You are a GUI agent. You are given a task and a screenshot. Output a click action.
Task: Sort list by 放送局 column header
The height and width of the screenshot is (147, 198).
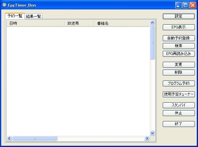click(x=79, y=23)
